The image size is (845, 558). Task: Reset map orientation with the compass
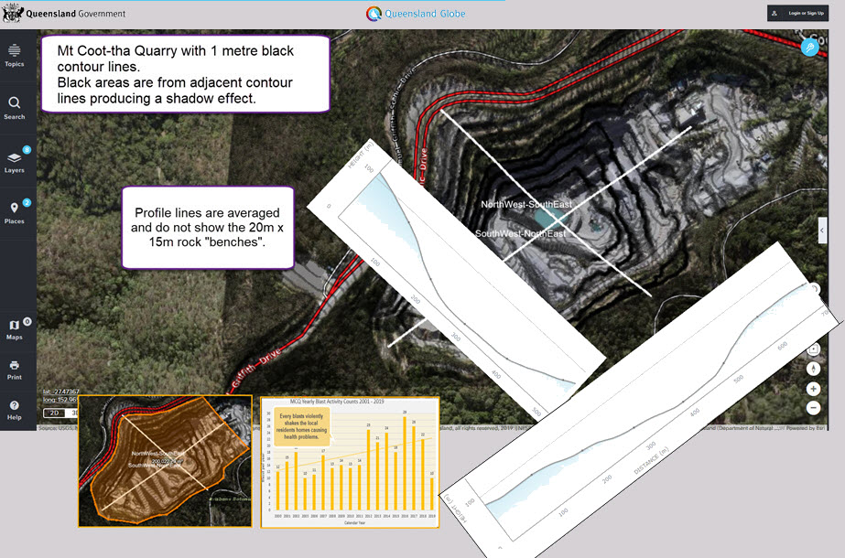tap(813, 369)
